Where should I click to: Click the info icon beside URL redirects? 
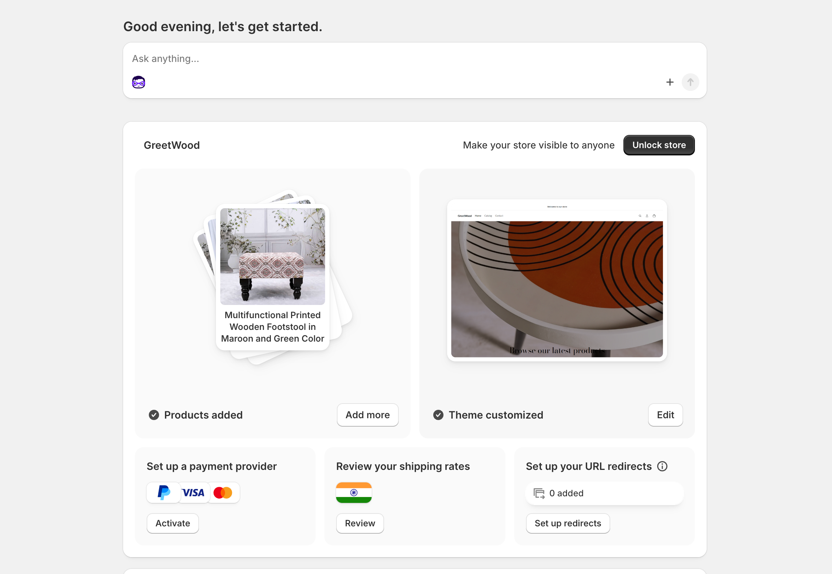(663, 466)
